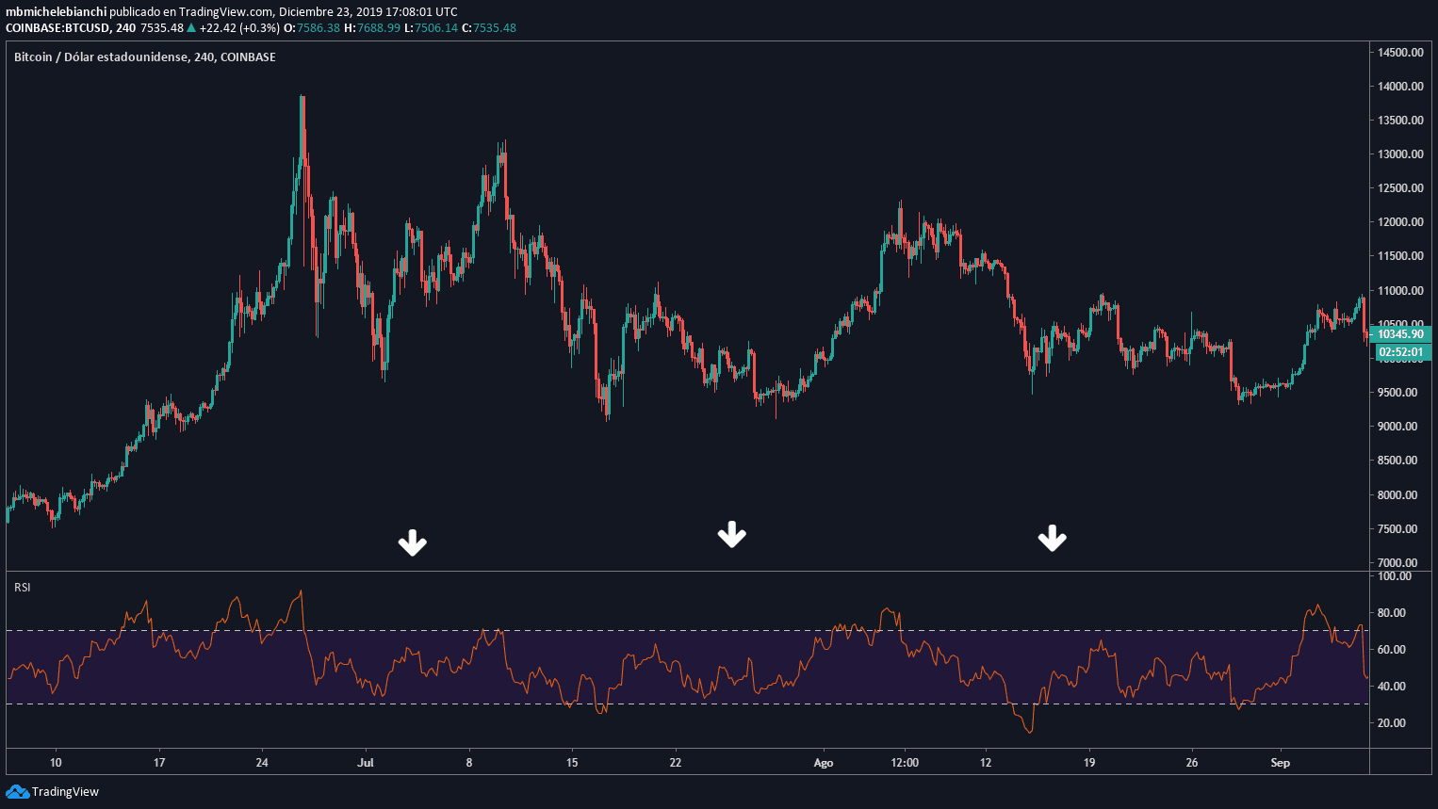
Task: Click the 12:00 label on time axis
Action: 905,763
